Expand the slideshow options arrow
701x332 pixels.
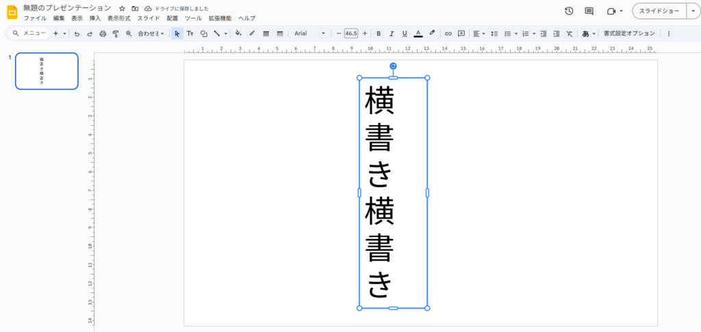(x=692, y=11)
